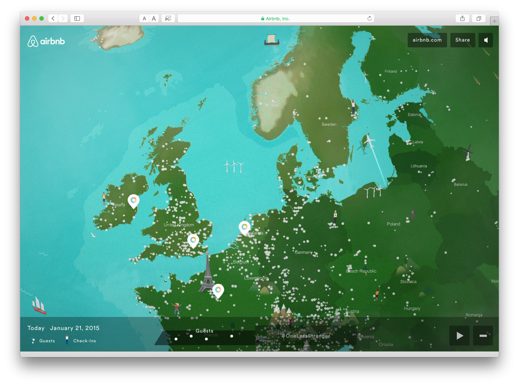Click the Guests label on timeline
The image size is (519, 386).
point(205,331)
